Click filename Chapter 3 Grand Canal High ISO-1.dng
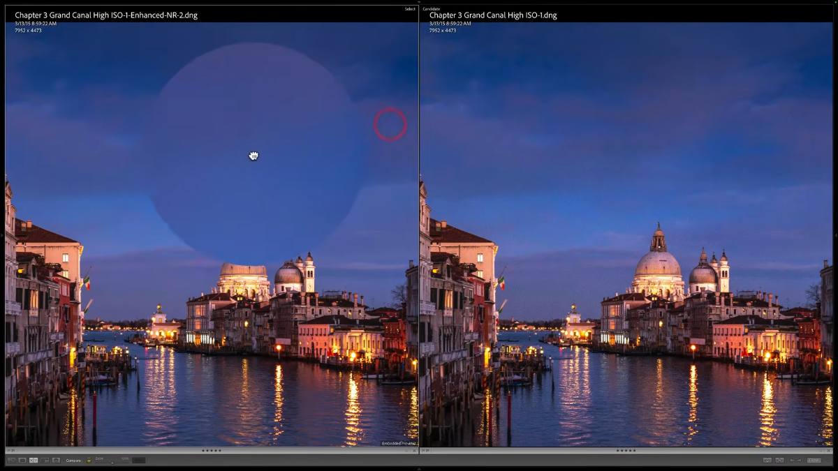The width and height of the screenshot is (838, 471). [x=493, y=15]
